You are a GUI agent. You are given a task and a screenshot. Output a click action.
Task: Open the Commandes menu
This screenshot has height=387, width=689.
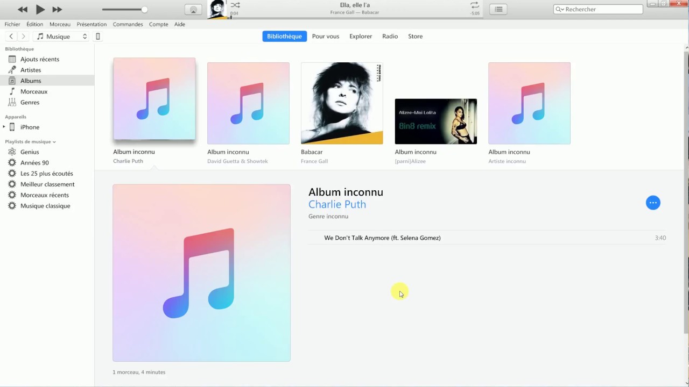(128, 24)
